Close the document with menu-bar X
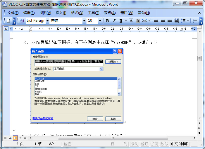Screen dimensions: 205x149 pos(199,13)
